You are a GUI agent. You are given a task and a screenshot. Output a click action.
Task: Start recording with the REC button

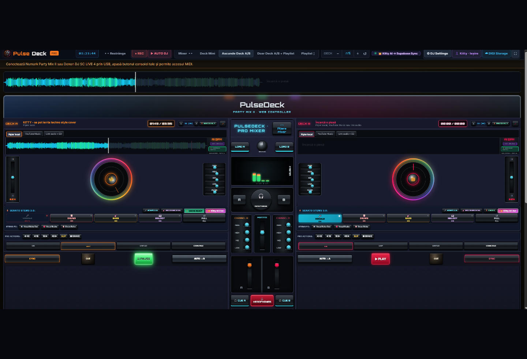click(139, 53)
